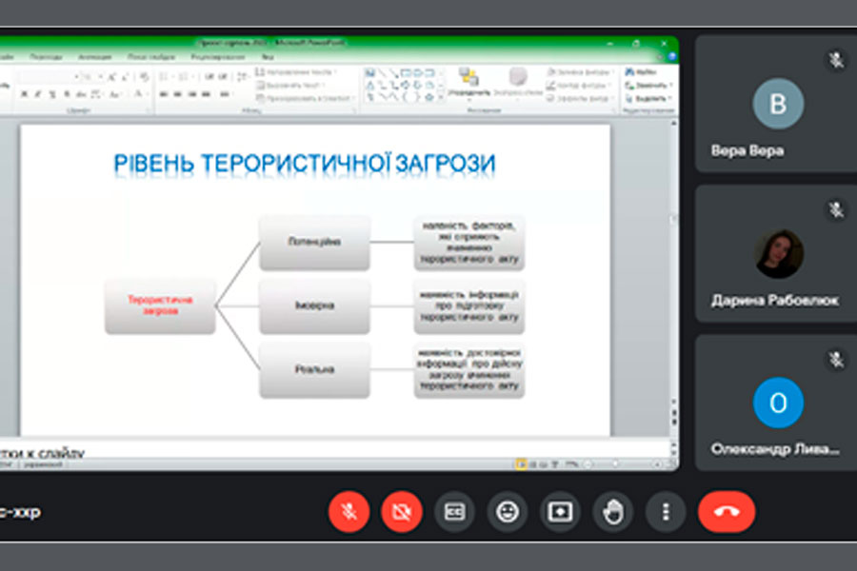Center the text in the paragraph group

click(178, 94)
